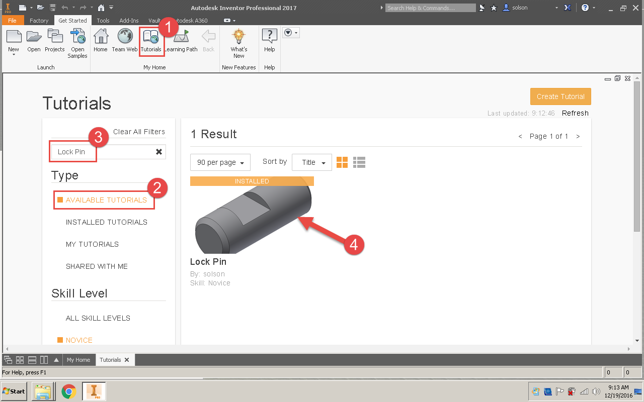Click the Search Help & Commands field
The height and width of the screenshot is (402, 644).
pyautogui.click(x=430, y=8)
